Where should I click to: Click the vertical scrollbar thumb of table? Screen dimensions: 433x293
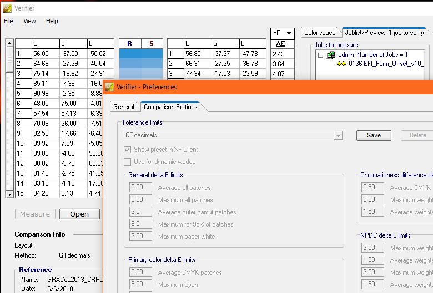point(9,59)
